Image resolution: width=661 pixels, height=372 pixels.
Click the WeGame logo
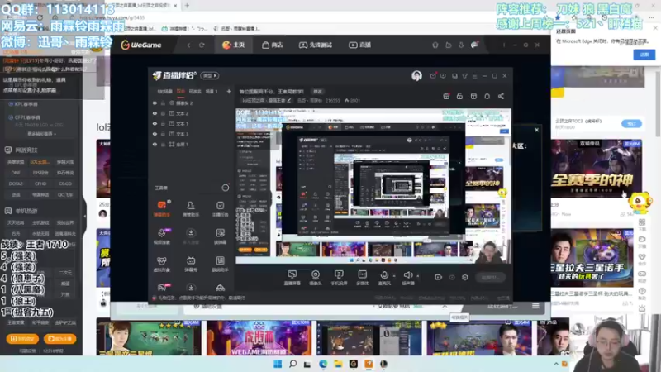[141, 45]
